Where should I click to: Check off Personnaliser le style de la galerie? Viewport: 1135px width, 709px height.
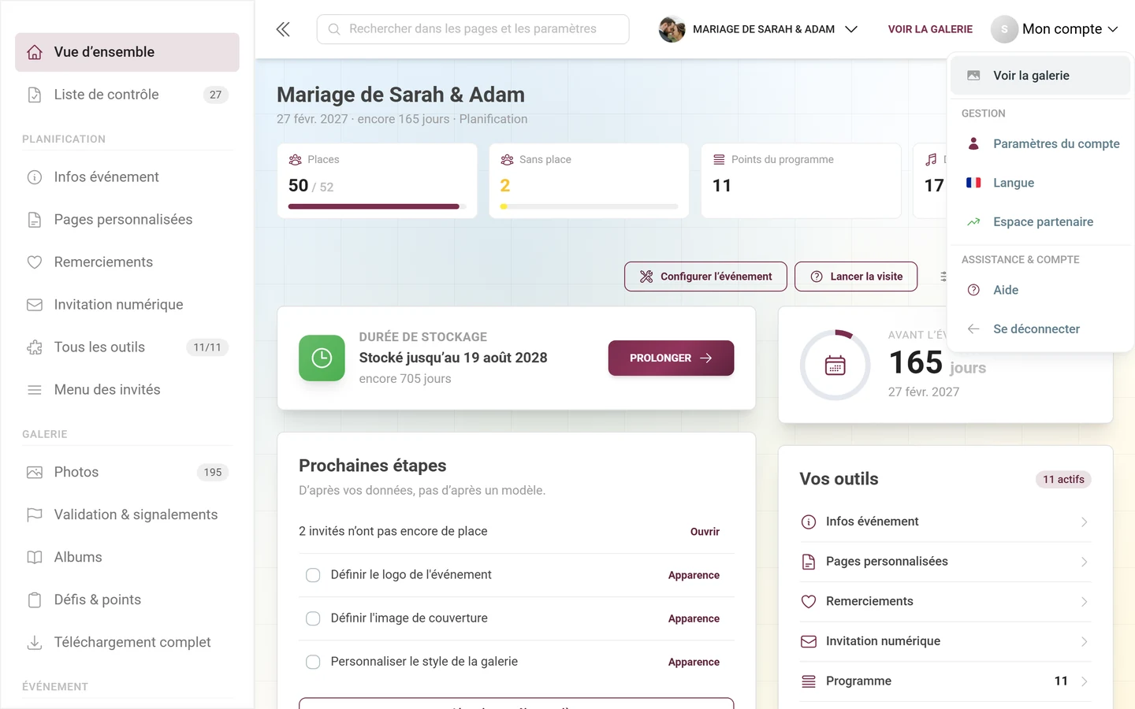point(313,662)
